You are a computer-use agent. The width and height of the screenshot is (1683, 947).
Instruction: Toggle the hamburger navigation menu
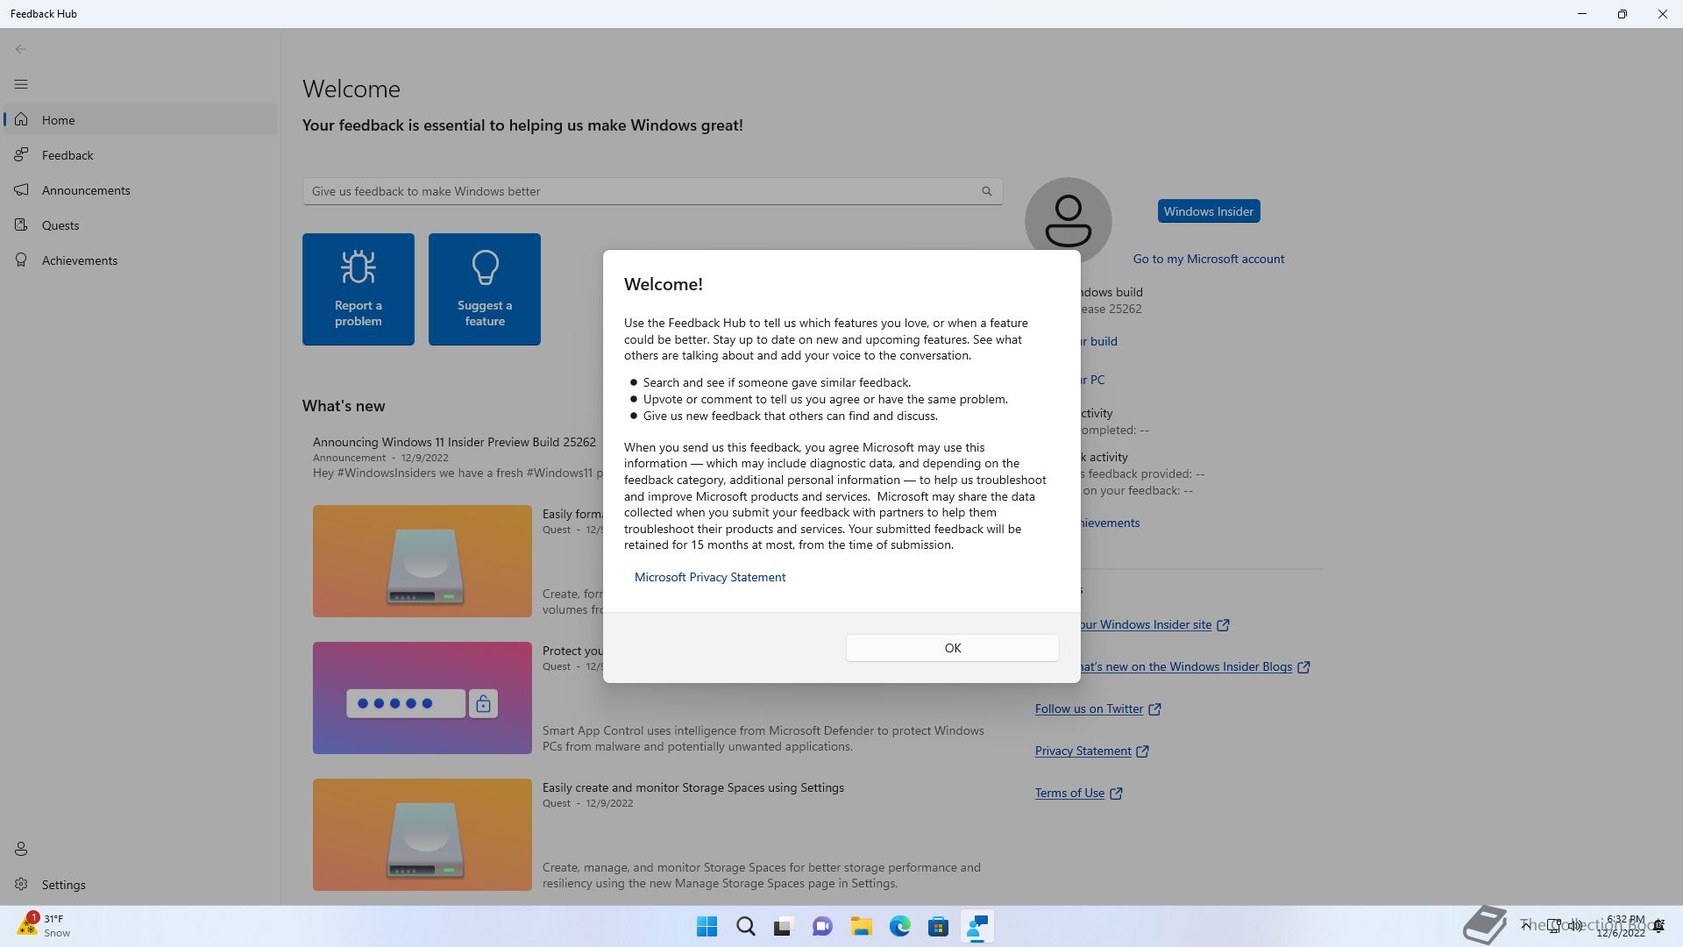point(21,84)
